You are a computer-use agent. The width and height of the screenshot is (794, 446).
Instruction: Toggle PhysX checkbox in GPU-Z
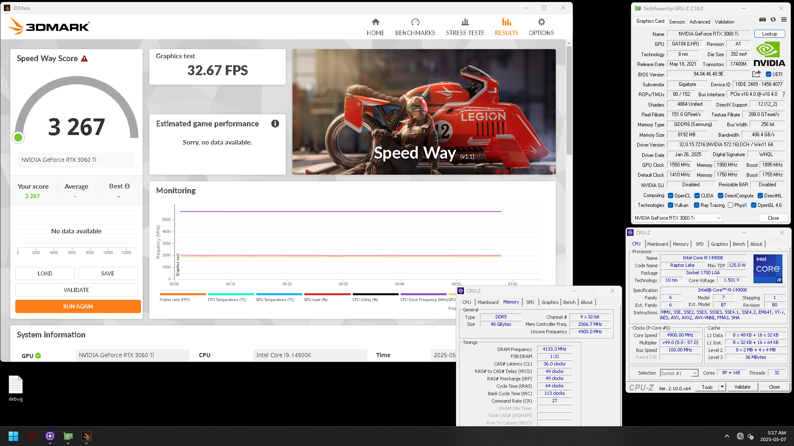(730, 205)
